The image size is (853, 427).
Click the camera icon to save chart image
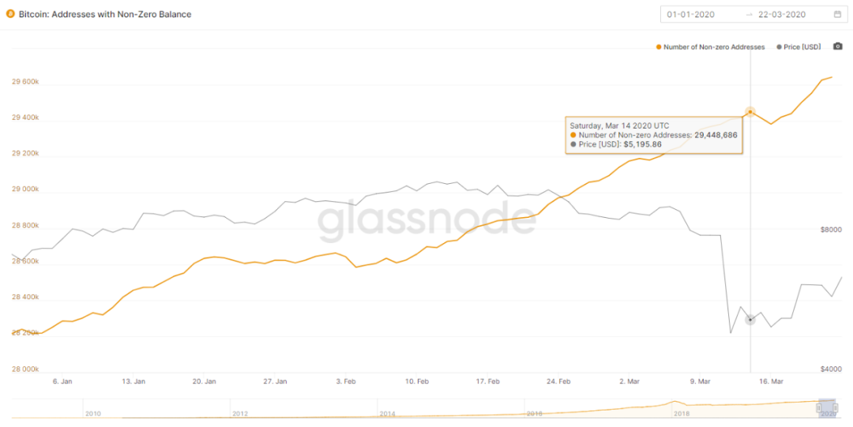click(x=837, y=47)
